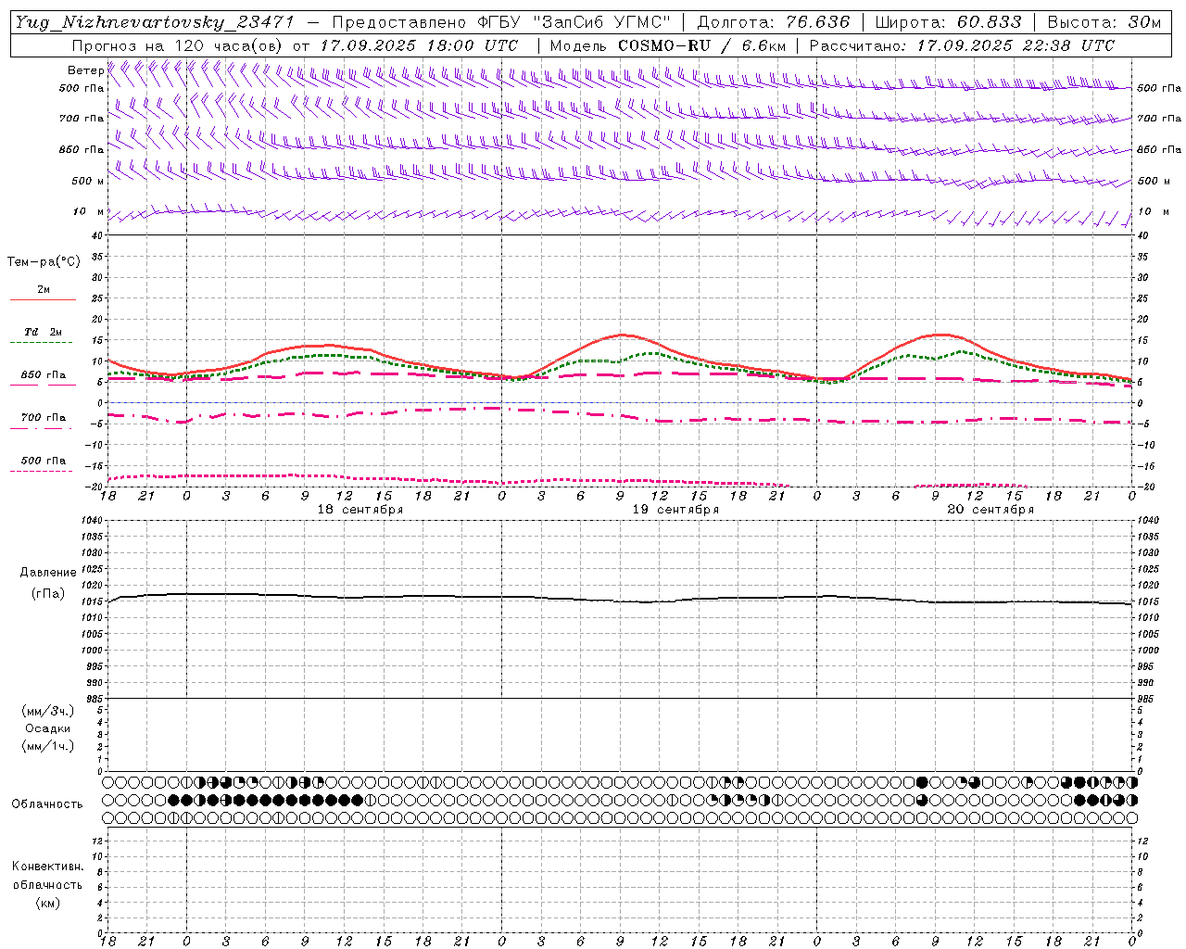Image resolution: width=1186 pixels, height=949 pixels.
Task: Select the elevation text Высота: 30м
Action: click(x=1104, y=22)
